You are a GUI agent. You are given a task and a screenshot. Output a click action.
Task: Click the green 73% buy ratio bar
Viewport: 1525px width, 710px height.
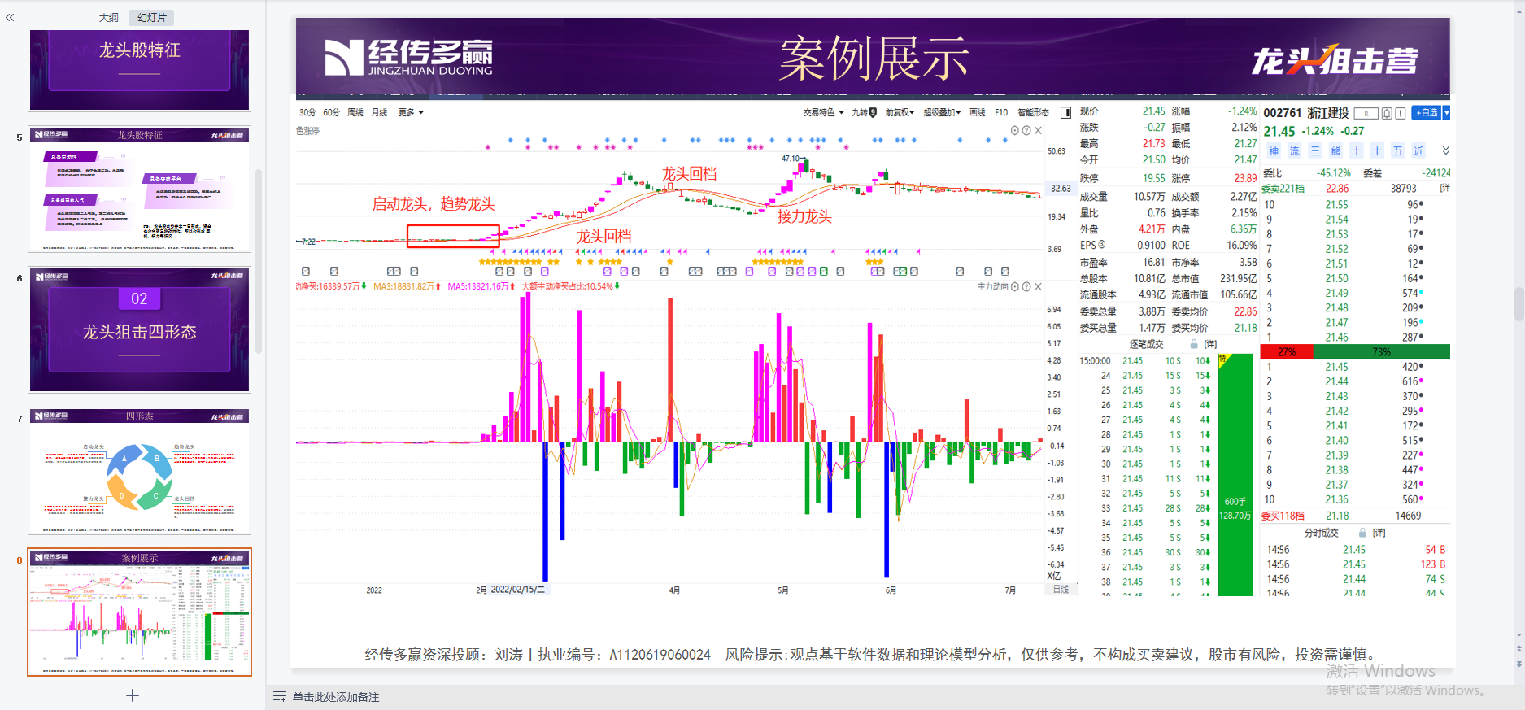[1381, 352]
